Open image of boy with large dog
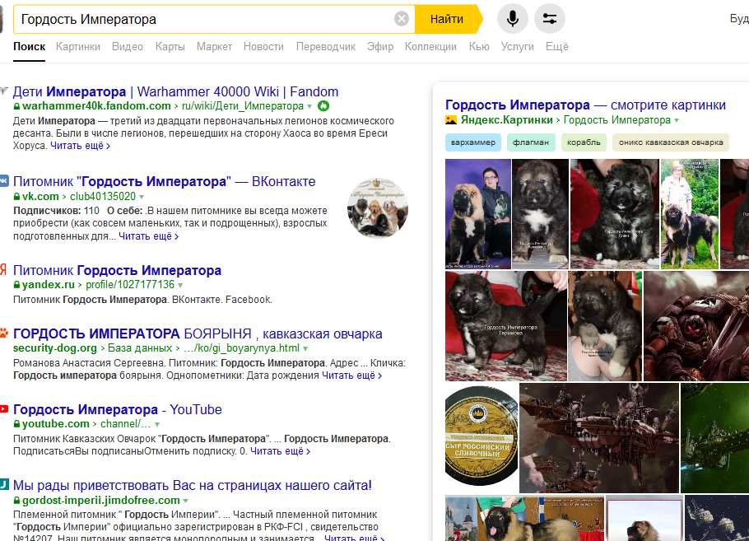Image resolution: width=749 pixels, height=541 pixels. point(477,214)
